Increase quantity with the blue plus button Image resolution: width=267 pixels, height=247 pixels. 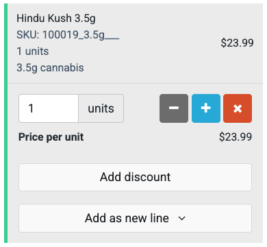point(206,108)
